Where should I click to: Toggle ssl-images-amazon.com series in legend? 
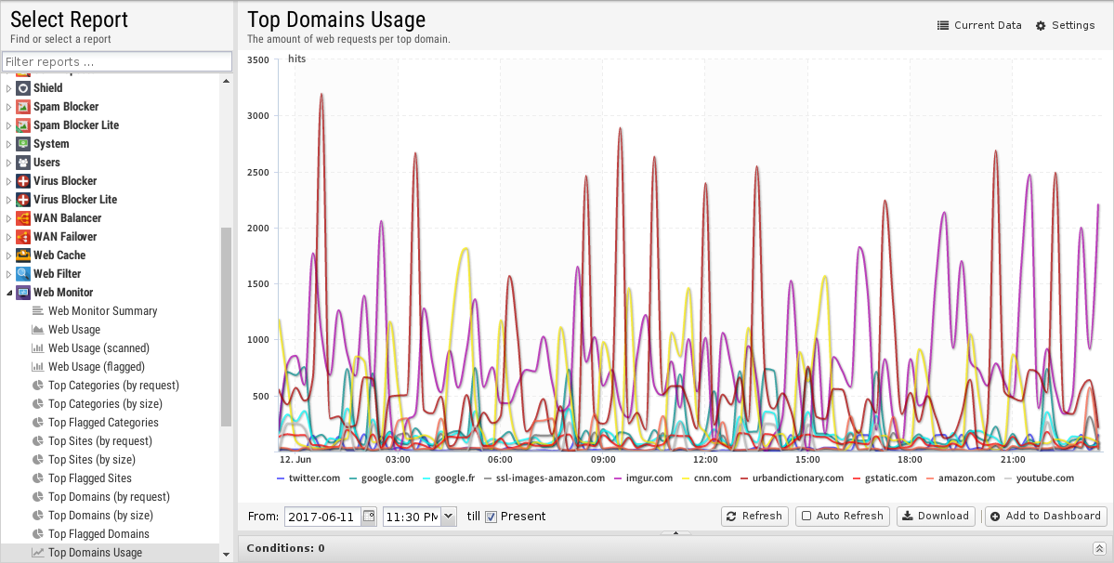(x=544, y=478)
